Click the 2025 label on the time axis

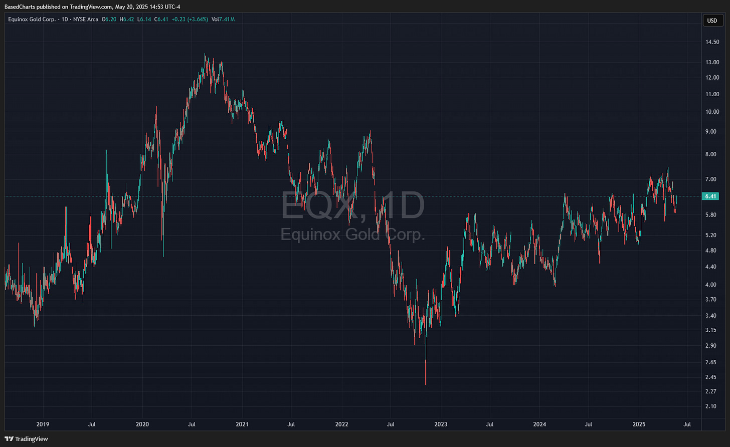[x=639, y=424]
